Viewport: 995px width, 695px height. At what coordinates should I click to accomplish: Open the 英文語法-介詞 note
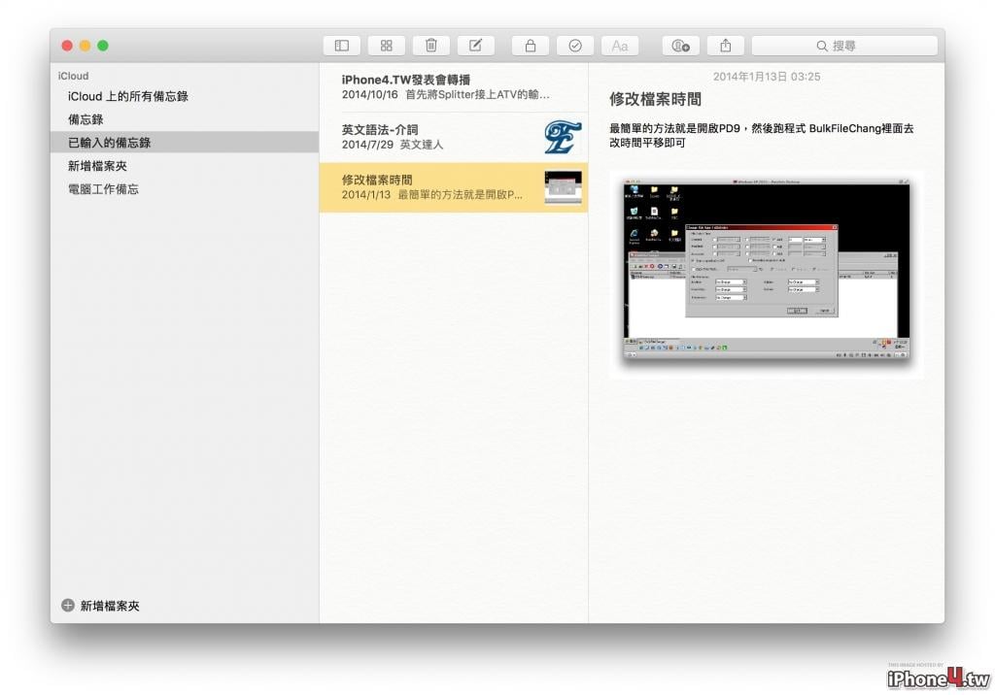click(x=454, y=137)
